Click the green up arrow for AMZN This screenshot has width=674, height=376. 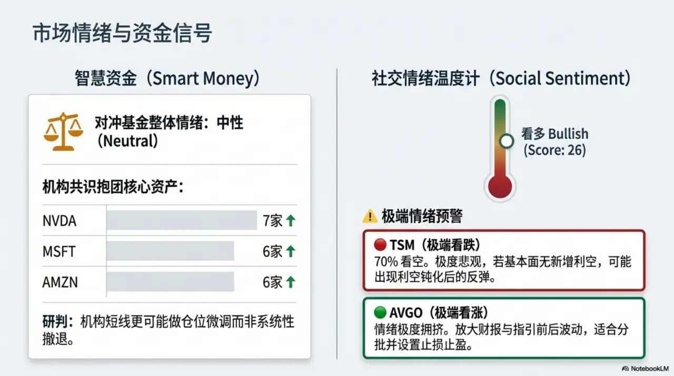point(291,282)
